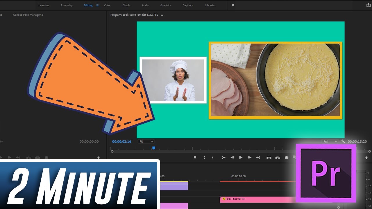Image resolution: width=372 pixels, height=209 pixels.
Task: Click the Program monitor blue playhead marker
Action: [154, 148]
